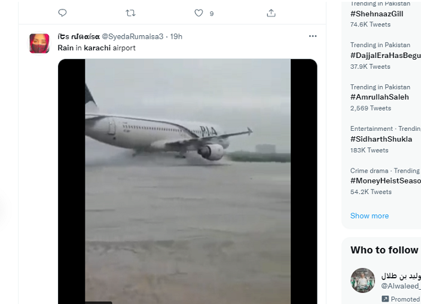Image resolution: width=421 pixels, height=304 pixels.
Task: Click the share icon on the tweet above
Action: point(271,13)
